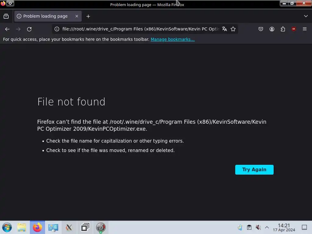Open a new tab with plus button
Image resolution: width=312 pixels, height=234 pixels.
tap(88, 16)
